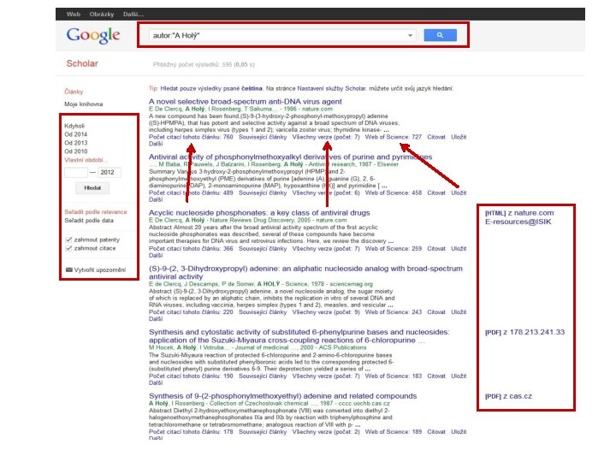Click 'Web of Science: 189' link
This screenshot has width=616, height=462.
click(394, 432)
